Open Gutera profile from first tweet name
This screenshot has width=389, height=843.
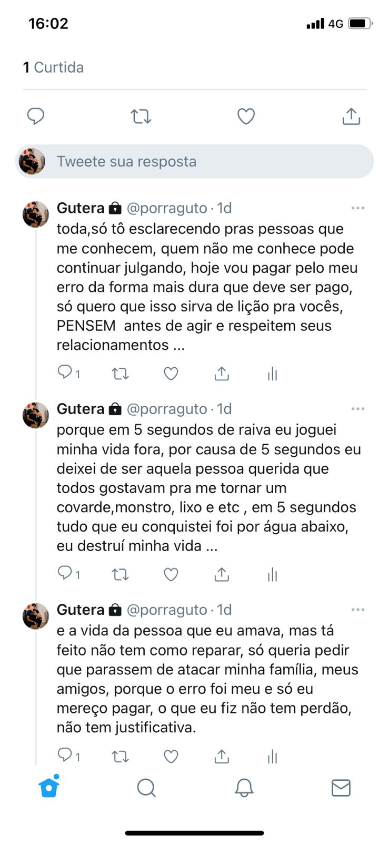pos(81,208)
